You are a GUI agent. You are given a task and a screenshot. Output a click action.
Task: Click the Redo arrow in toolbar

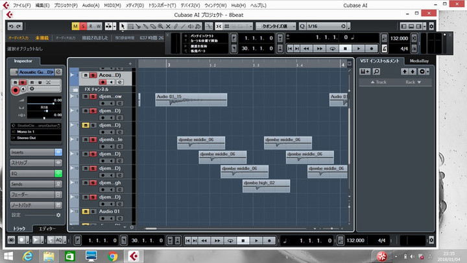point(19,26)
